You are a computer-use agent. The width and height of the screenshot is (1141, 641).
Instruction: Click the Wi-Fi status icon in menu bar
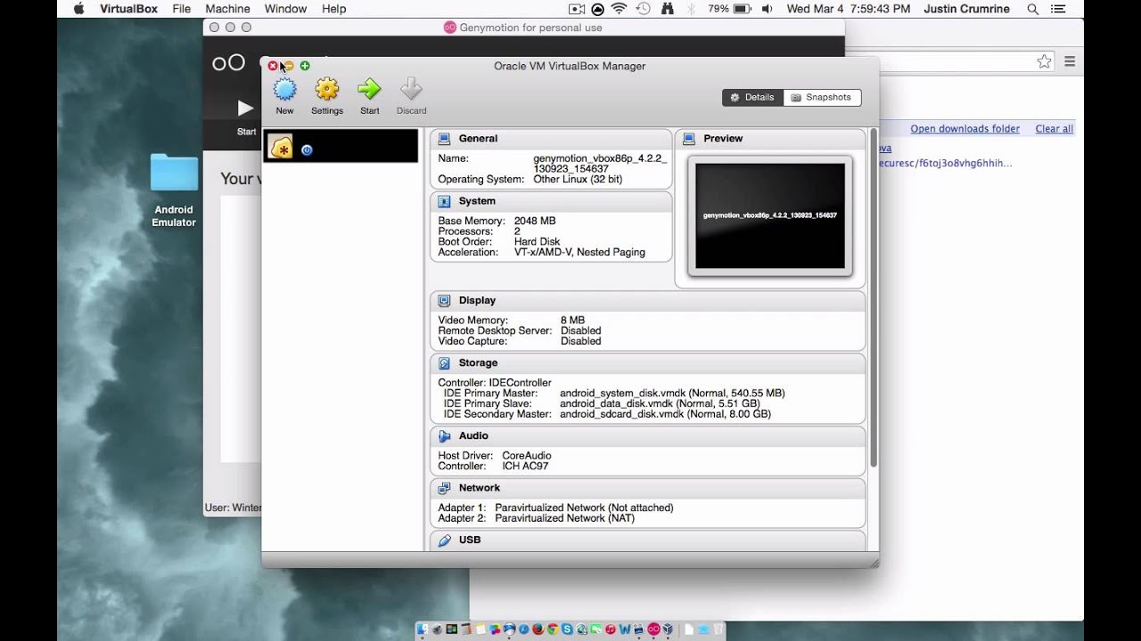tap(620, 9)
